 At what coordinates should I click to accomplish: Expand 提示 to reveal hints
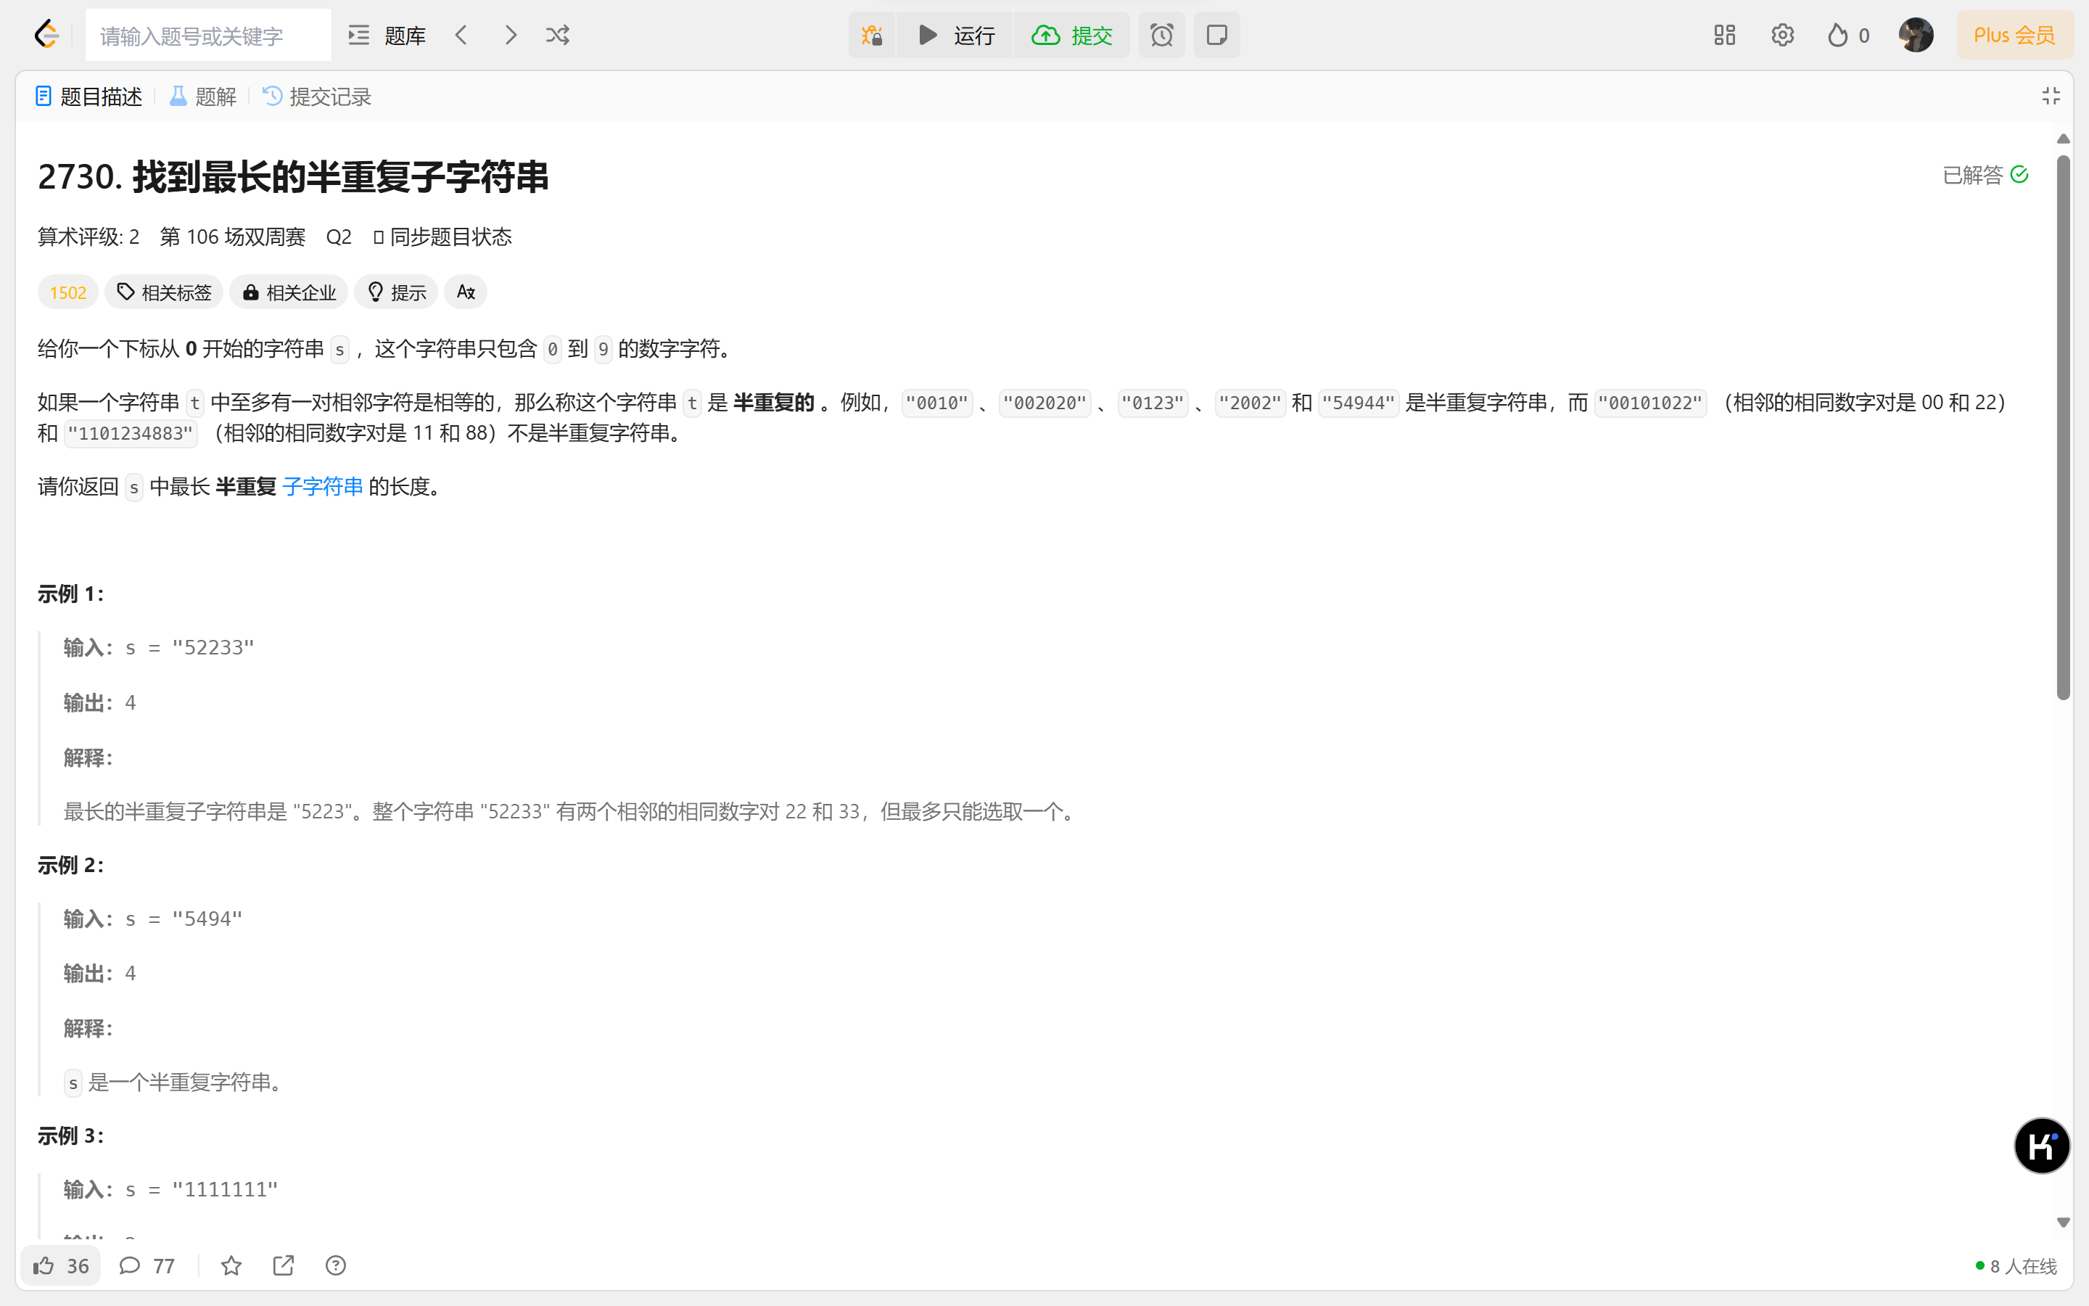click(x=395, y=292)
